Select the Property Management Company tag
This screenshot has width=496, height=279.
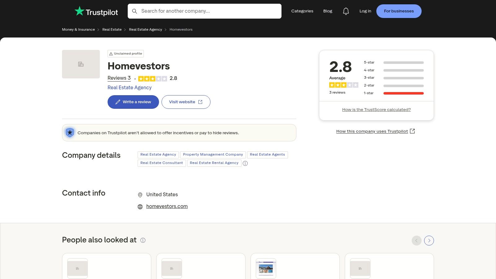213,155
